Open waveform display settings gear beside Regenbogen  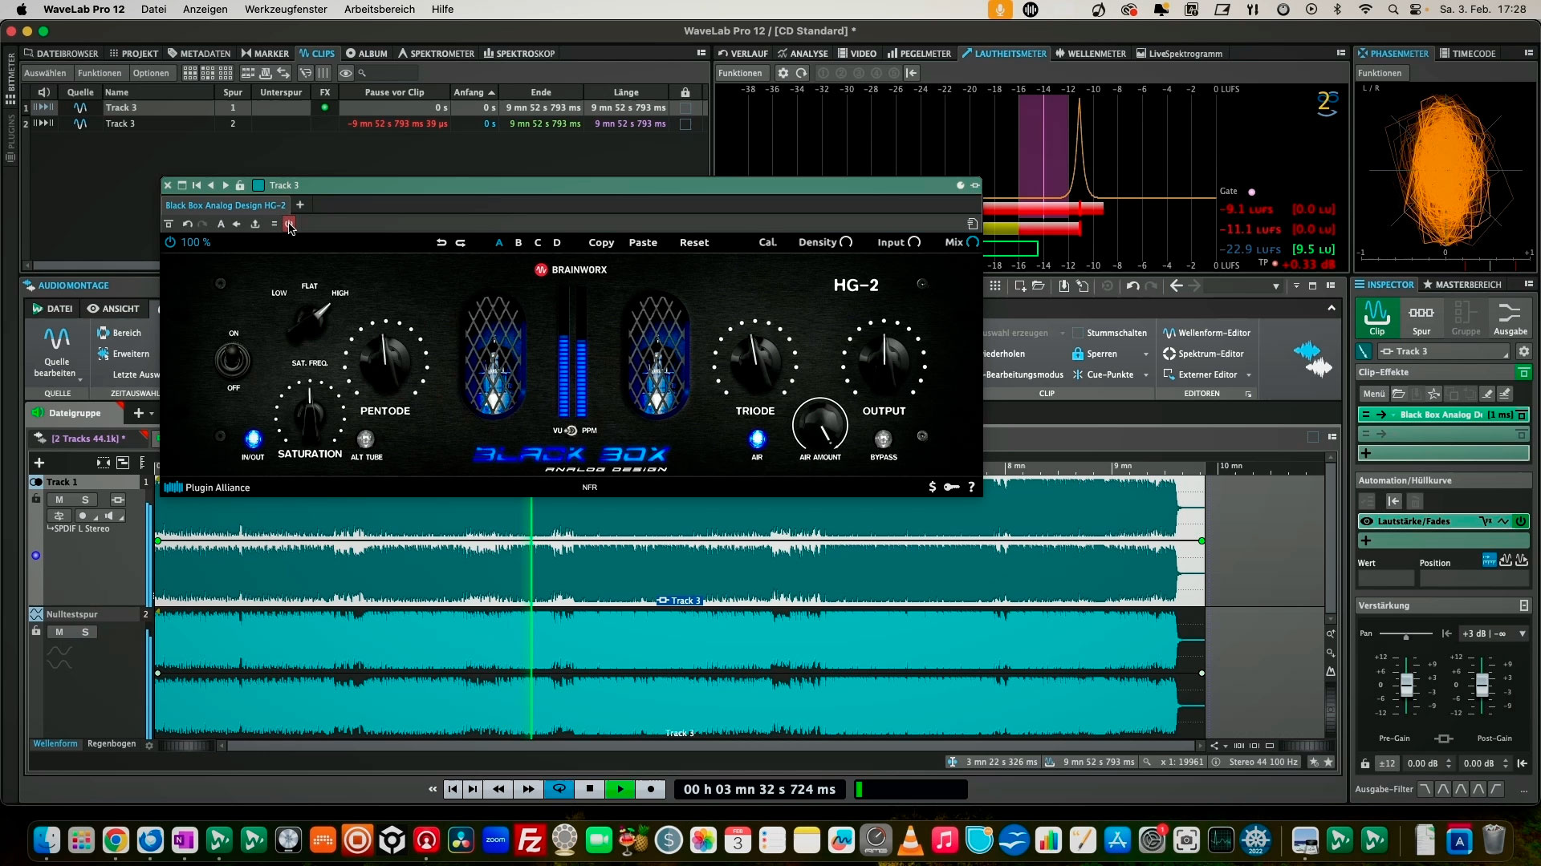point(148,745)
